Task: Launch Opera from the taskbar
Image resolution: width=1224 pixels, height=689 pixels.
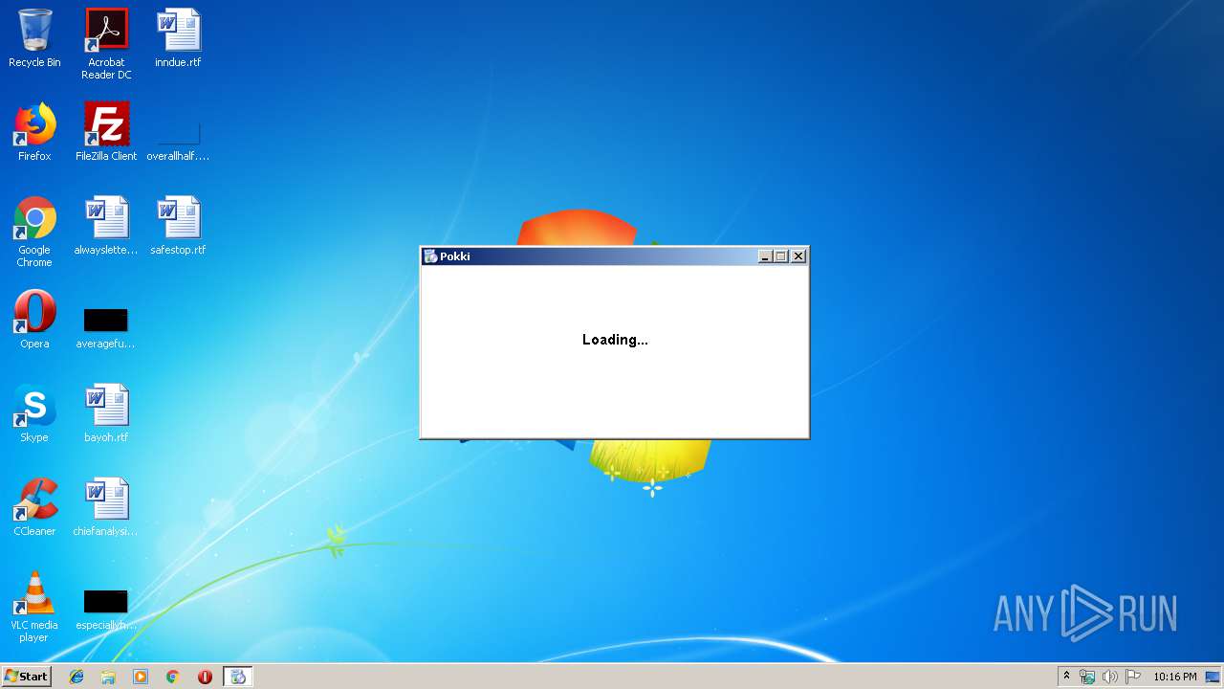Action: (205, 677)
